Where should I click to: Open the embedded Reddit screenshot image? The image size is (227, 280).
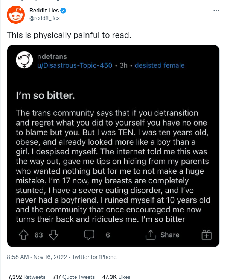pyautogui.click(x=113, y=150)
